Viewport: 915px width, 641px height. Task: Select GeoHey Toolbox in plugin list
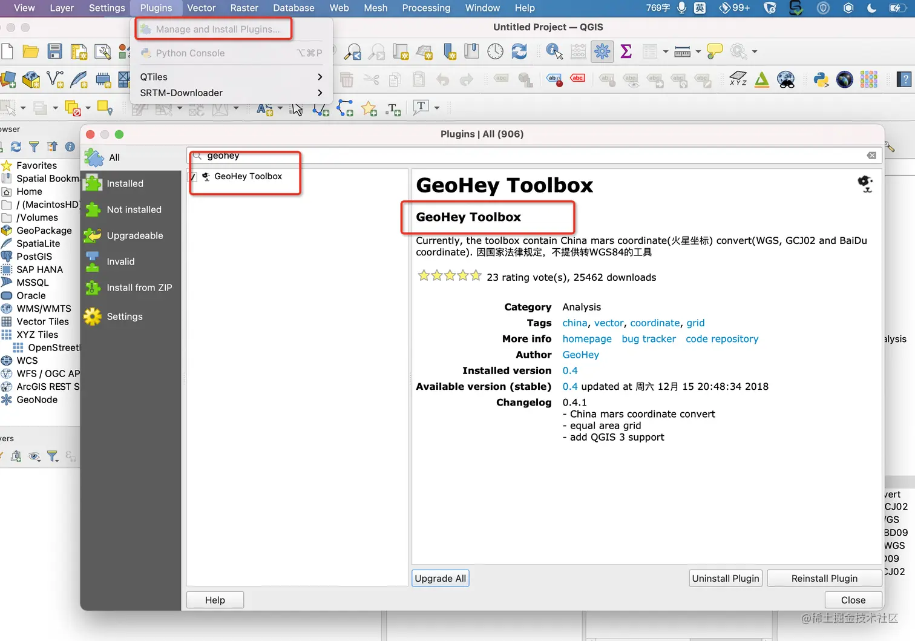pos(248,176)
